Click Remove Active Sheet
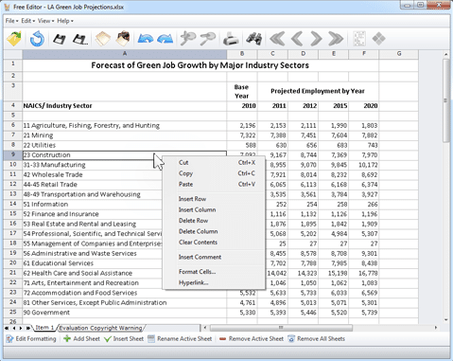Image resolution: width=453 pixels, height=361 pixels. pos(252,339)
